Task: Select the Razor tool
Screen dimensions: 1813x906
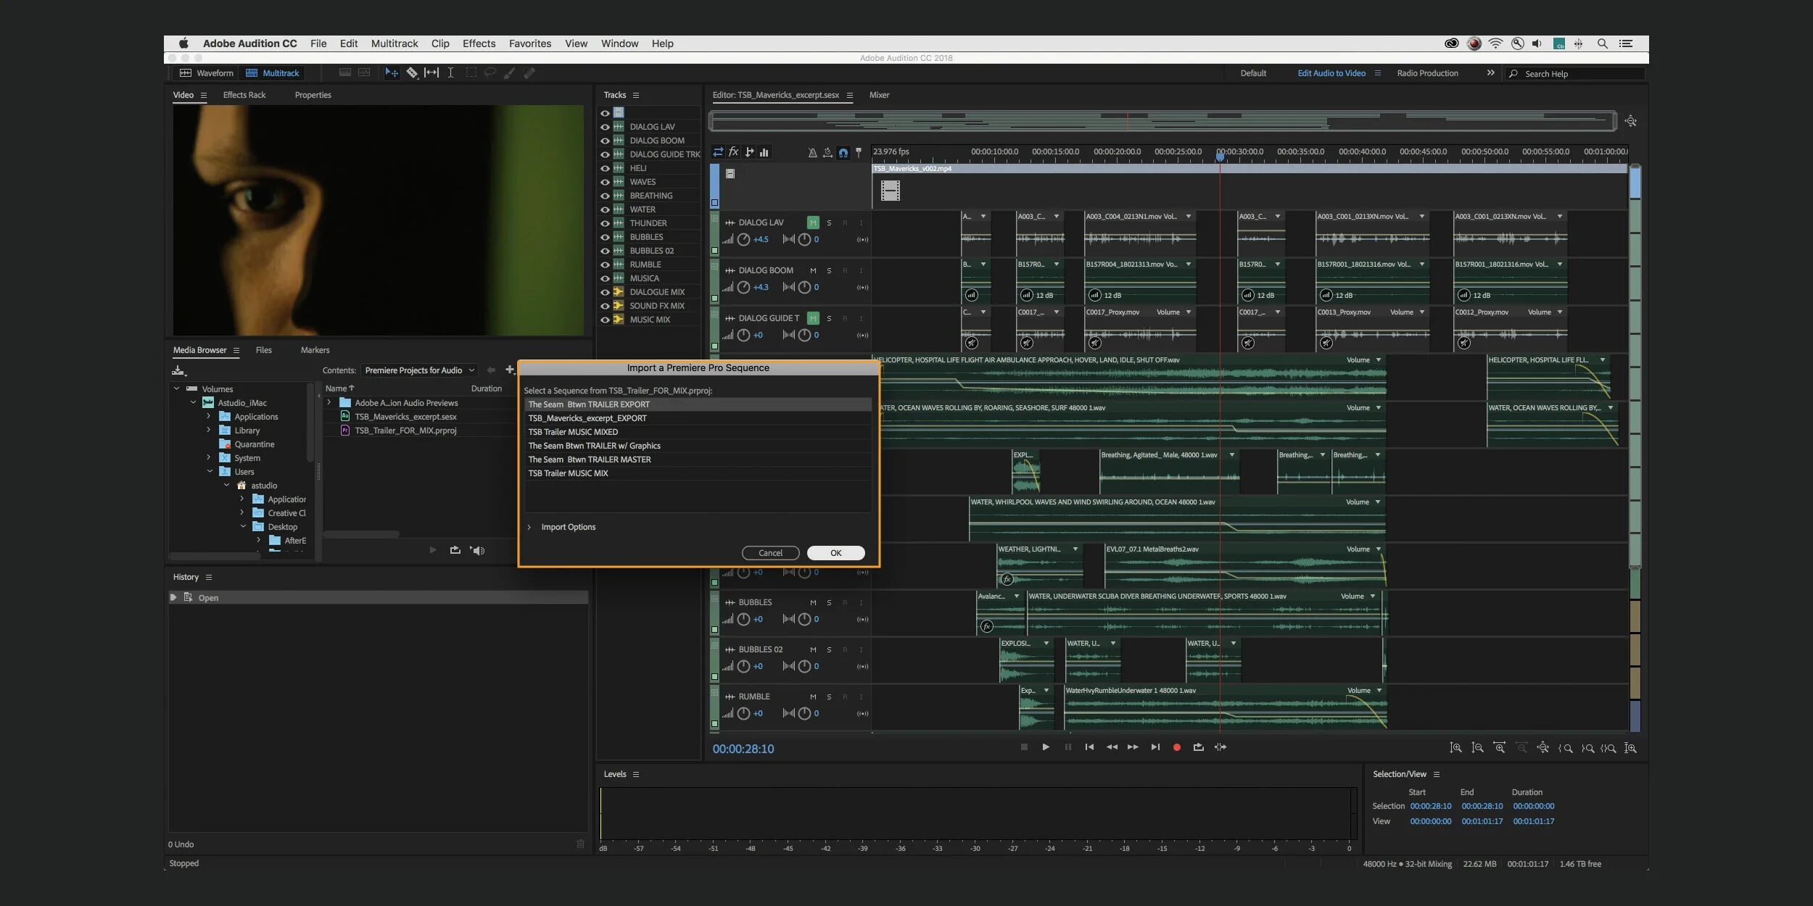Action: click(412, 72)
